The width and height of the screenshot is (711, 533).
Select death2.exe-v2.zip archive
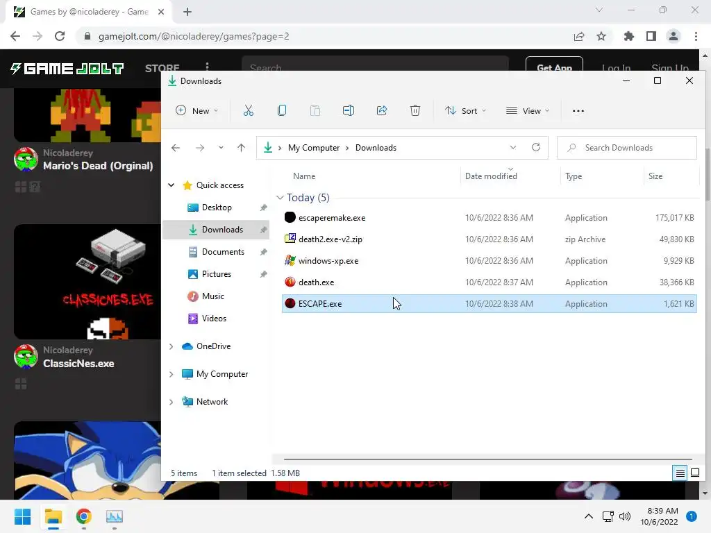click(490, 239)
